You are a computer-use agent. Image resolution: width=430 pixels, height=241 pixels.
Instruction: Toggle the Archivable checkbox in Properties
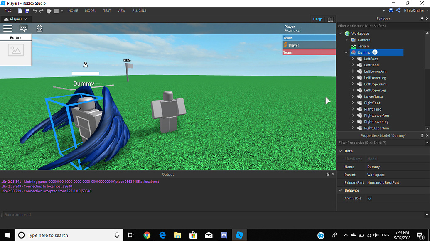point(370,198)
